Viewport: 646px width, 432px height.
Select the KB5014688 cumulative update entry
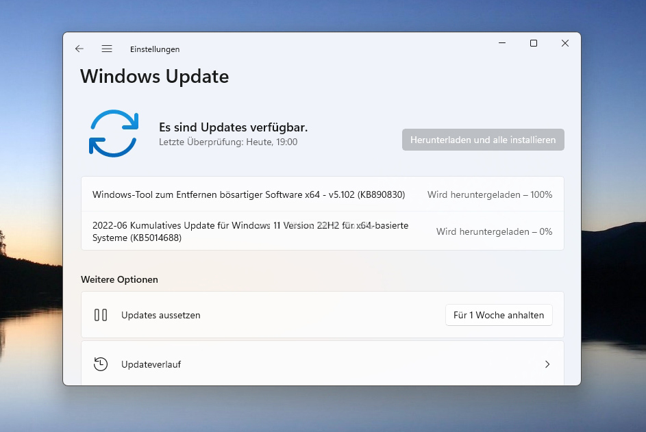click(x=250, y=231)
